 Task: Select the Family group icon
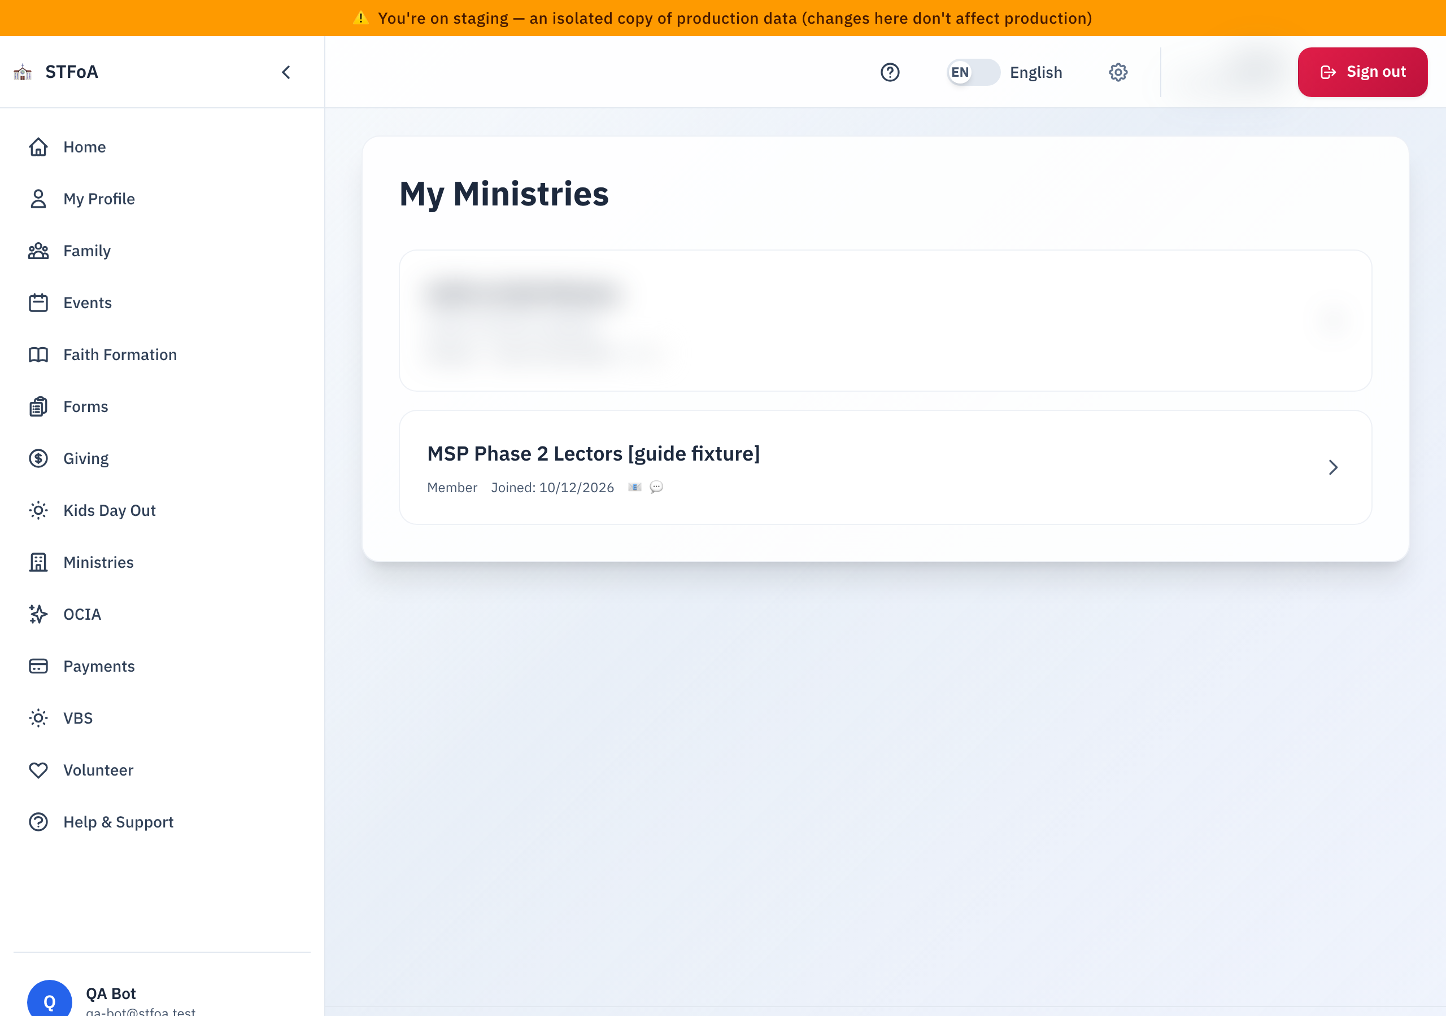38,251
